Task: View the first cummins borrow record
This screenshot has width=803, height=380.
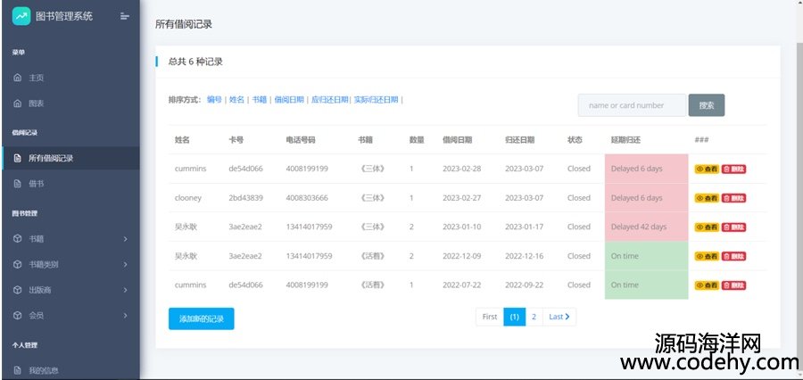Action: [706, 169]
